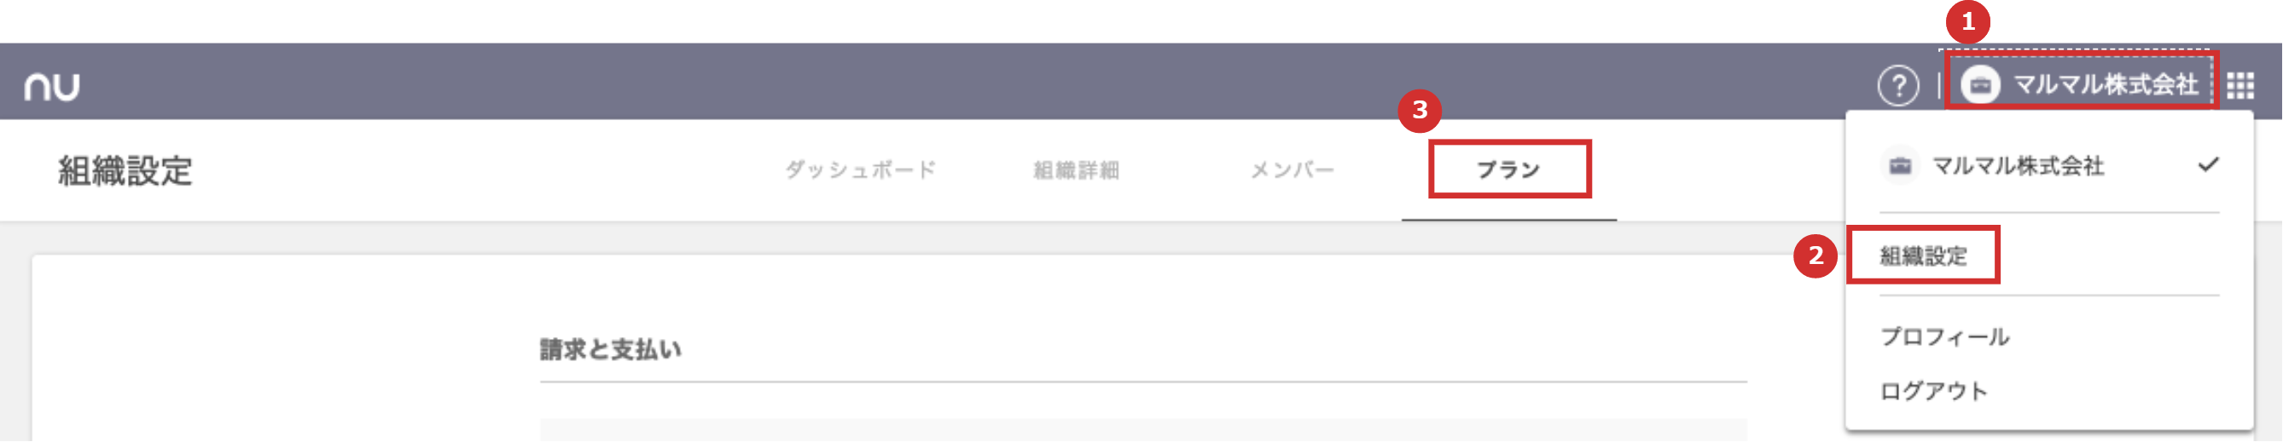This screenshot has width=2283, height=442.
Task: Click the 組織設定 page heading
Action: [125, 171]
